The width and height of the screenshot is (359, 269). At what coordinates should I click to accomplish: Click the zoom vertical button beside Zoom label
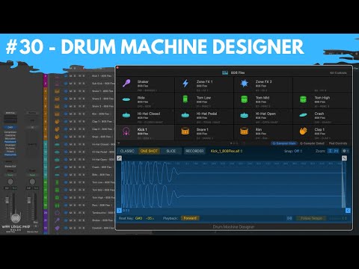(x=330, y=151)
